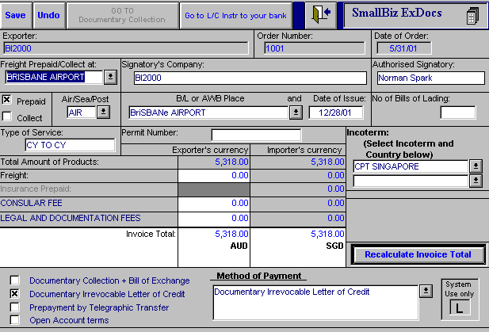
Task: Click the exit door icon
Action: tap(321, 15)
